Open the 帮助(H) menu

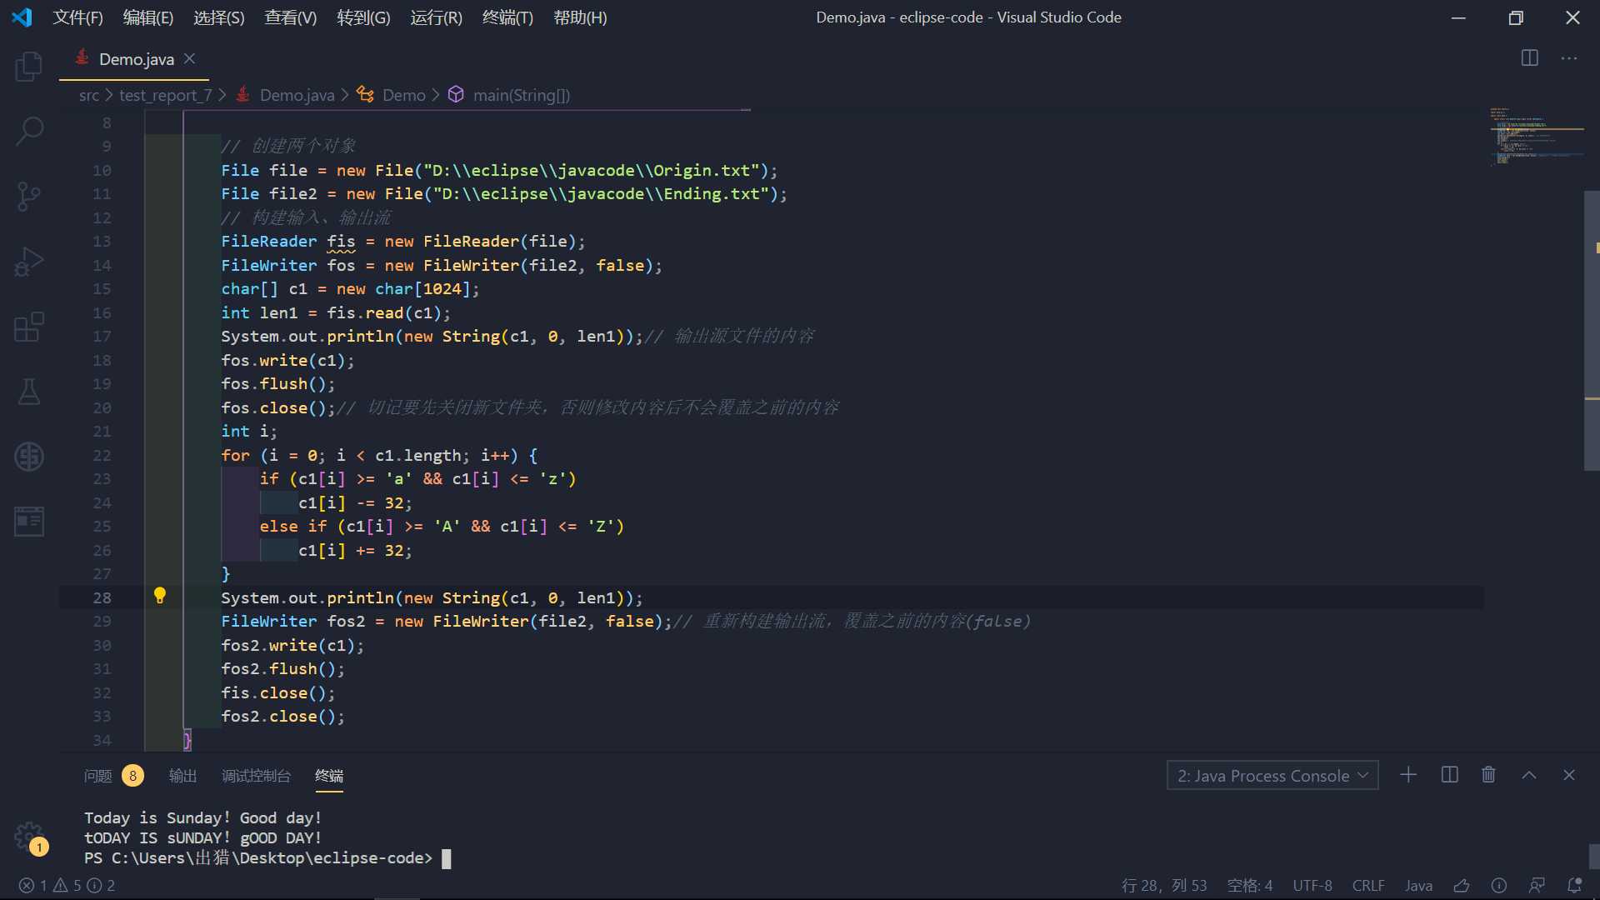[580, 17]
